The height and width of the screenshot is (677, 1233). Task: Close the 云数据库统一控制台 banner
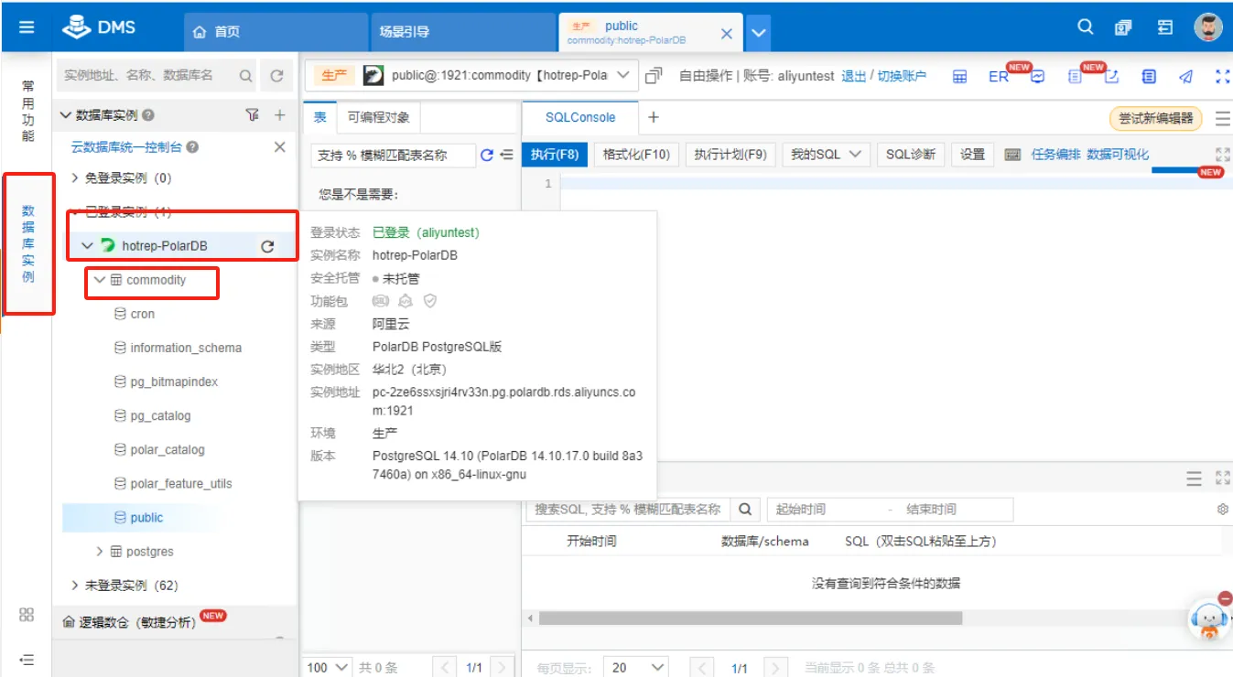tap(280, 147)
